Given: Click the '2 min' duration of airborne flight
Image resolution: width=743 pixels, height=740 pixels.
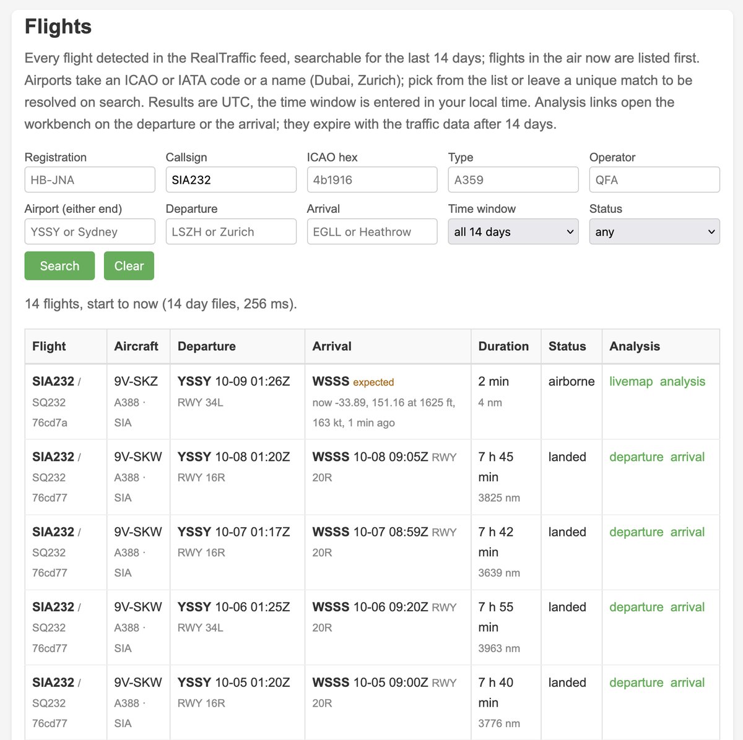Looking at the screenshot, I should 493,382.
